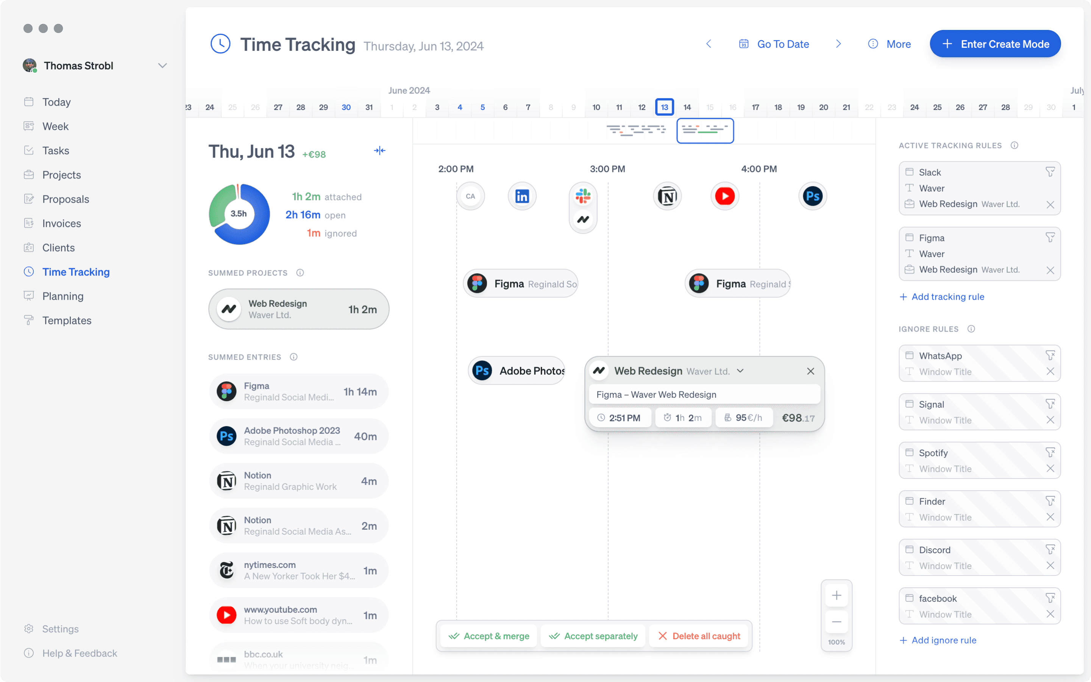Viewport: 1091px width, 682px height.
Task: Switch to the Planning section
Action: pos(63,296)
